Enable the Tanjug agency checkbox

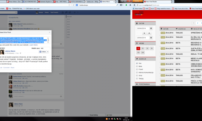tap(137, 78)
